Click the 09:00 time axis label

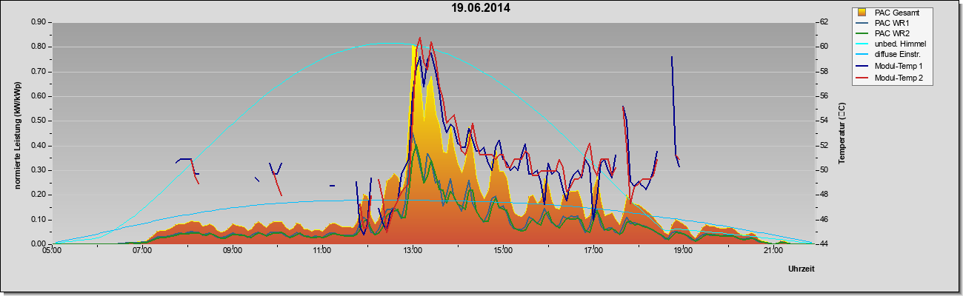[232, 250]
